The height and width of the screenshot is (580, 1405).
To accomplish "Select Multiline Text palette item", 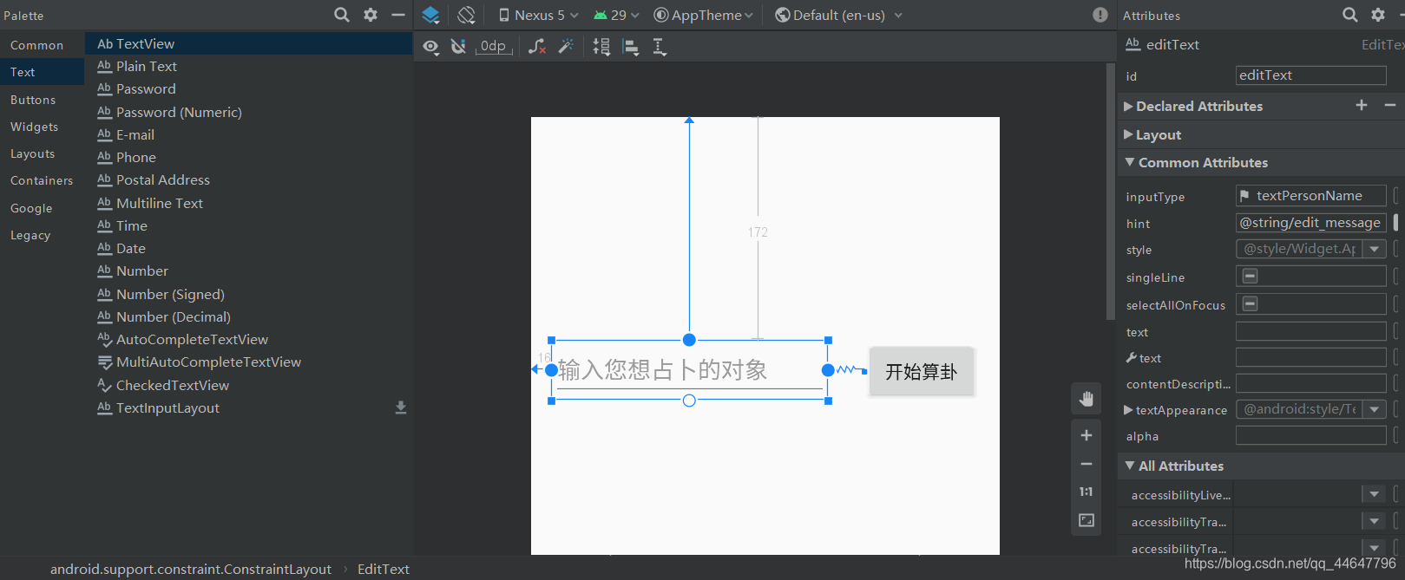I will click(x=249, y=203).
